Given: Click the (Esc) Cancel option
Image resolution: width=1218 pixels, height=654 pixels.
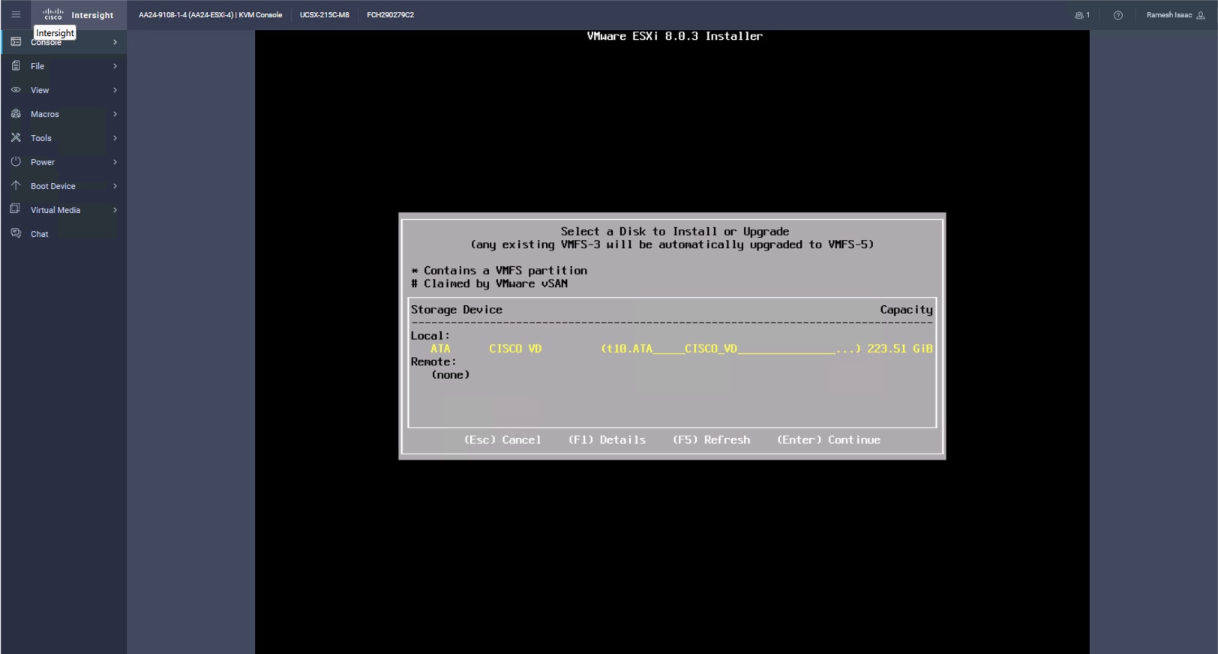Looking at the screenshot, I should tap(502, 440).
